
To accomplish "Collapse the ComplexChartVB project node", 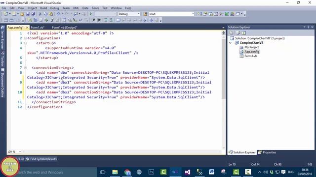I will point(231,43).
